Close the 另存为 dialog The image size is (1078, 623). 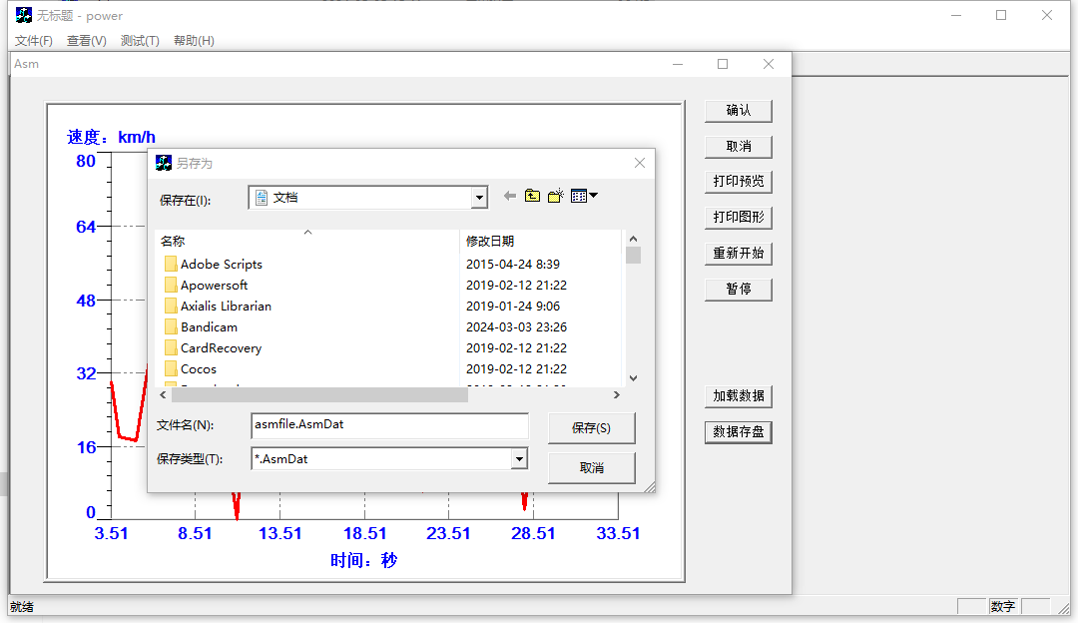640,163
